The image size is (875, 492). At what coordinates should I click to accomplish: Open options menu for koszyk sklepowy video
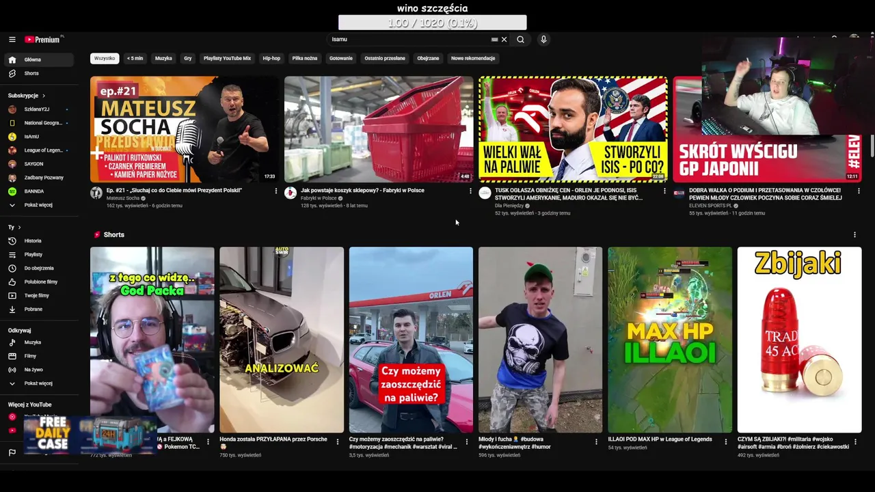(470, 191)
